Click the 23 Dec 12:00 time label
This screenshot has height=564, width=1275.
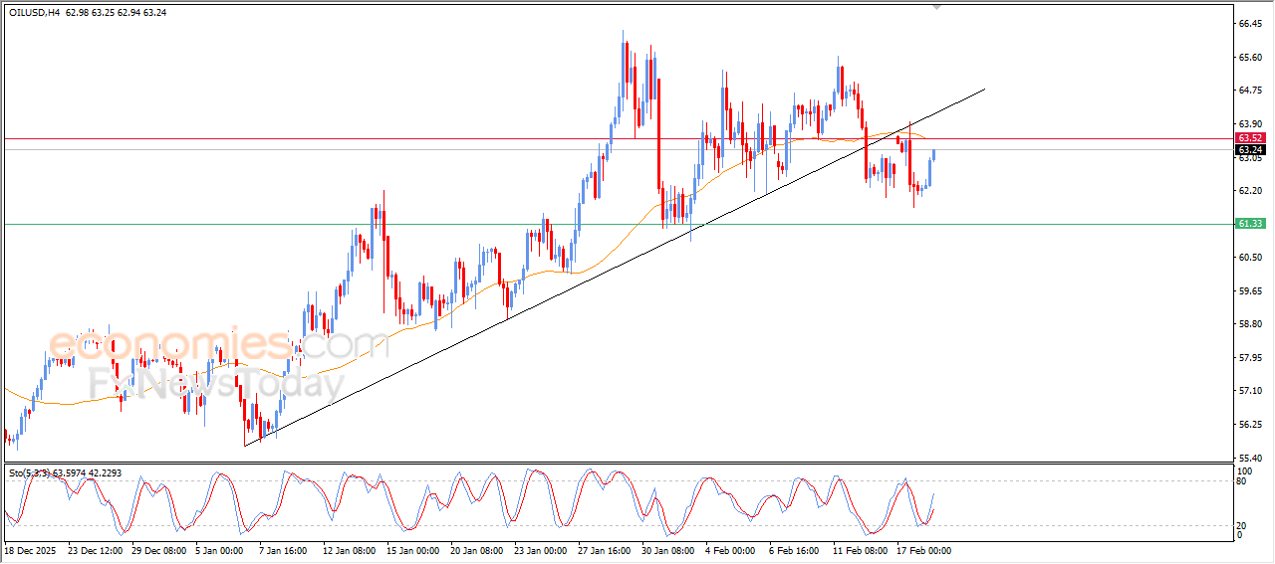pos(95,549)
